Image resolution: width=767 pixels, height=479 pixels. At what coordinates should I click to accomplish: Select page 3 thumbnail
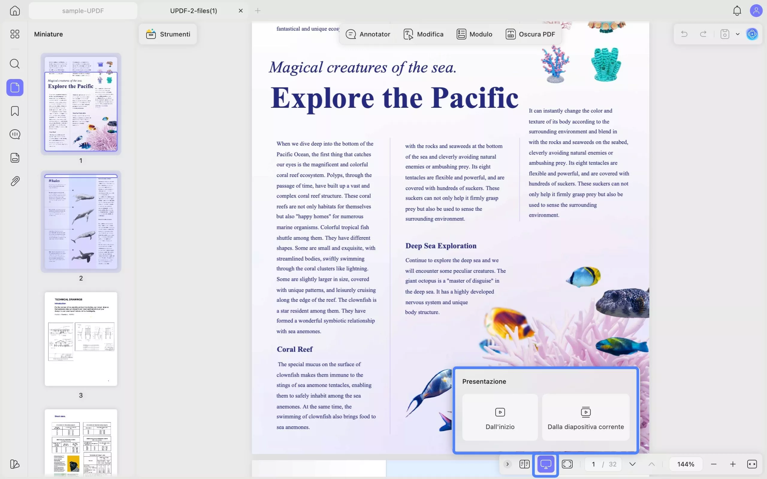tap(81, 339)
